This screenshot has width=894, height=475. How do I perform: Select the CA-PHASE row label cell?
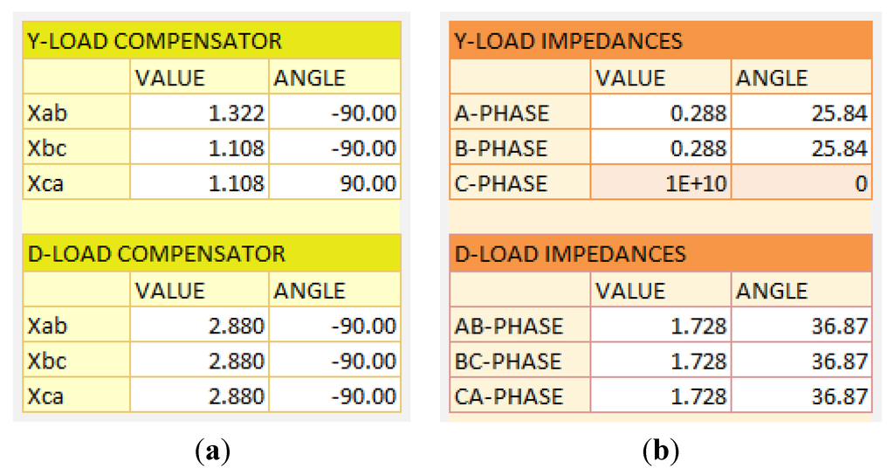(519, 396)
